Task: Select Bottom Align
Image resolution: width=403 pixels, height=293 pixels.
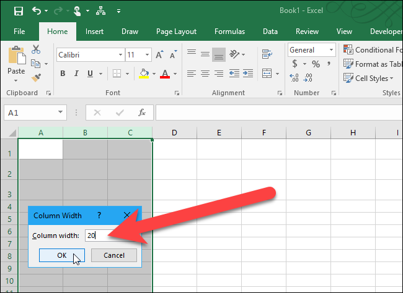Action: tap(219, 54)
